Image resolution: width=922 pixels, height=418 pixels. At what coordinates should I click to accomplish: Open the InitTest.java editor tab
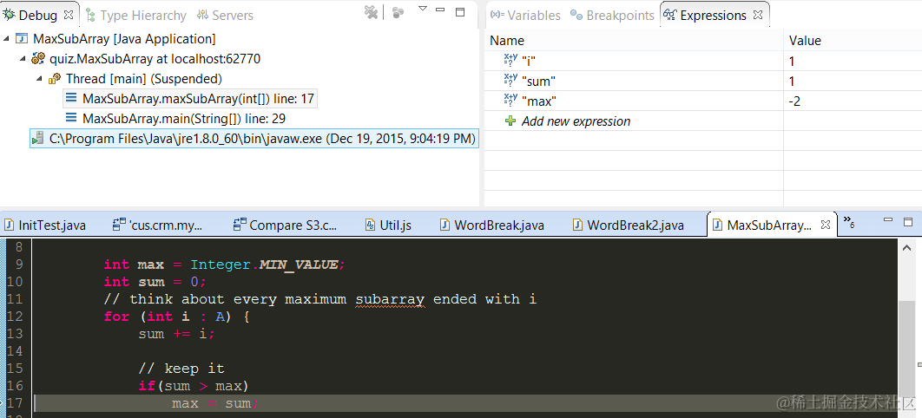46,225
